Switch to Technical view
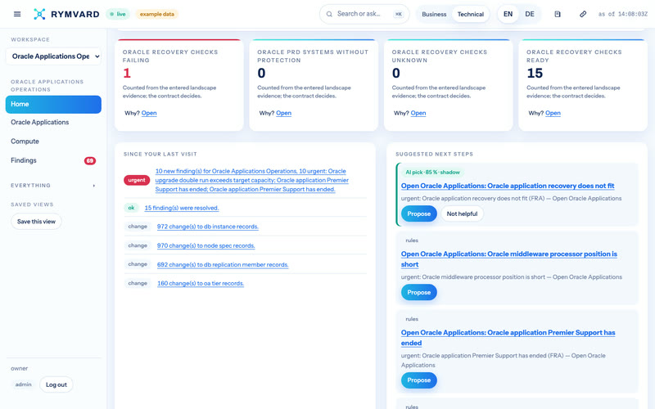This screenshot has height=409, width=655. point(470,14)
